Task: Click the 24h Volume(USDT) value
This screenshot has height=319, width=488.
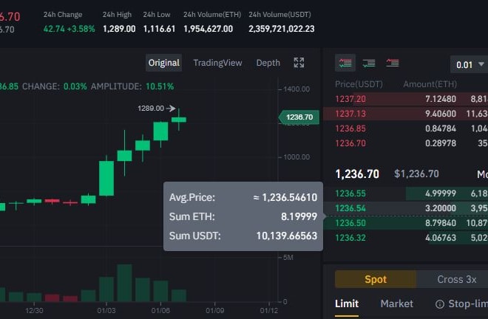Action: coord(282,29)
